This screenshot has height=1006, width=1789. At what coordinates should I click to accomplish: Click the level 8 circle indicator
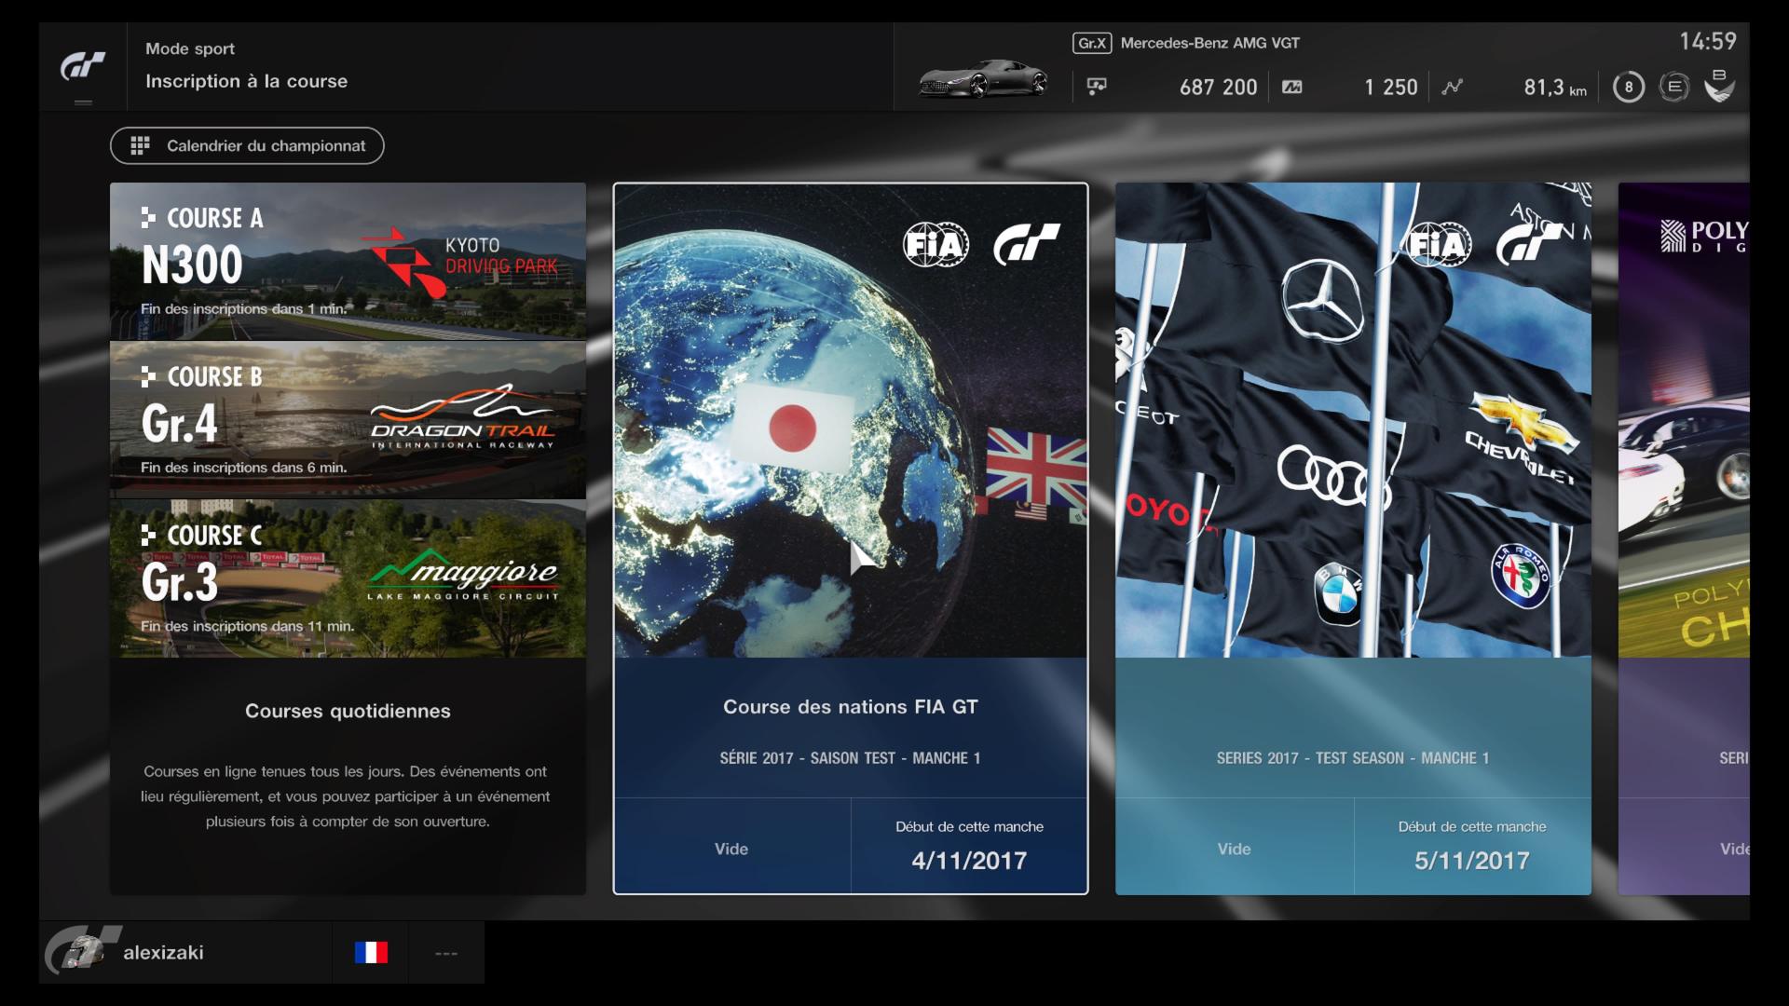1628,87
